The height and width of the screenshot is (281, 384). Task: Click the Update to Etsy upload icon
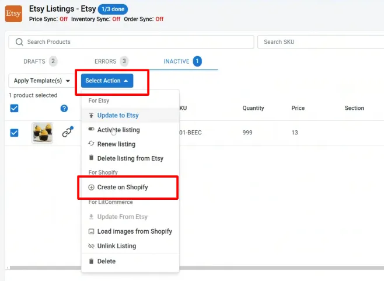[91, 115]
